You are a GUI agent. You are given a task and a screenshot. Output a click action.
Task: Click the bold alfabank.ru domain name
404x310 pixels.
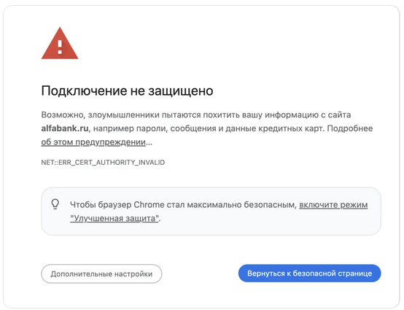(x=65, y=128)
